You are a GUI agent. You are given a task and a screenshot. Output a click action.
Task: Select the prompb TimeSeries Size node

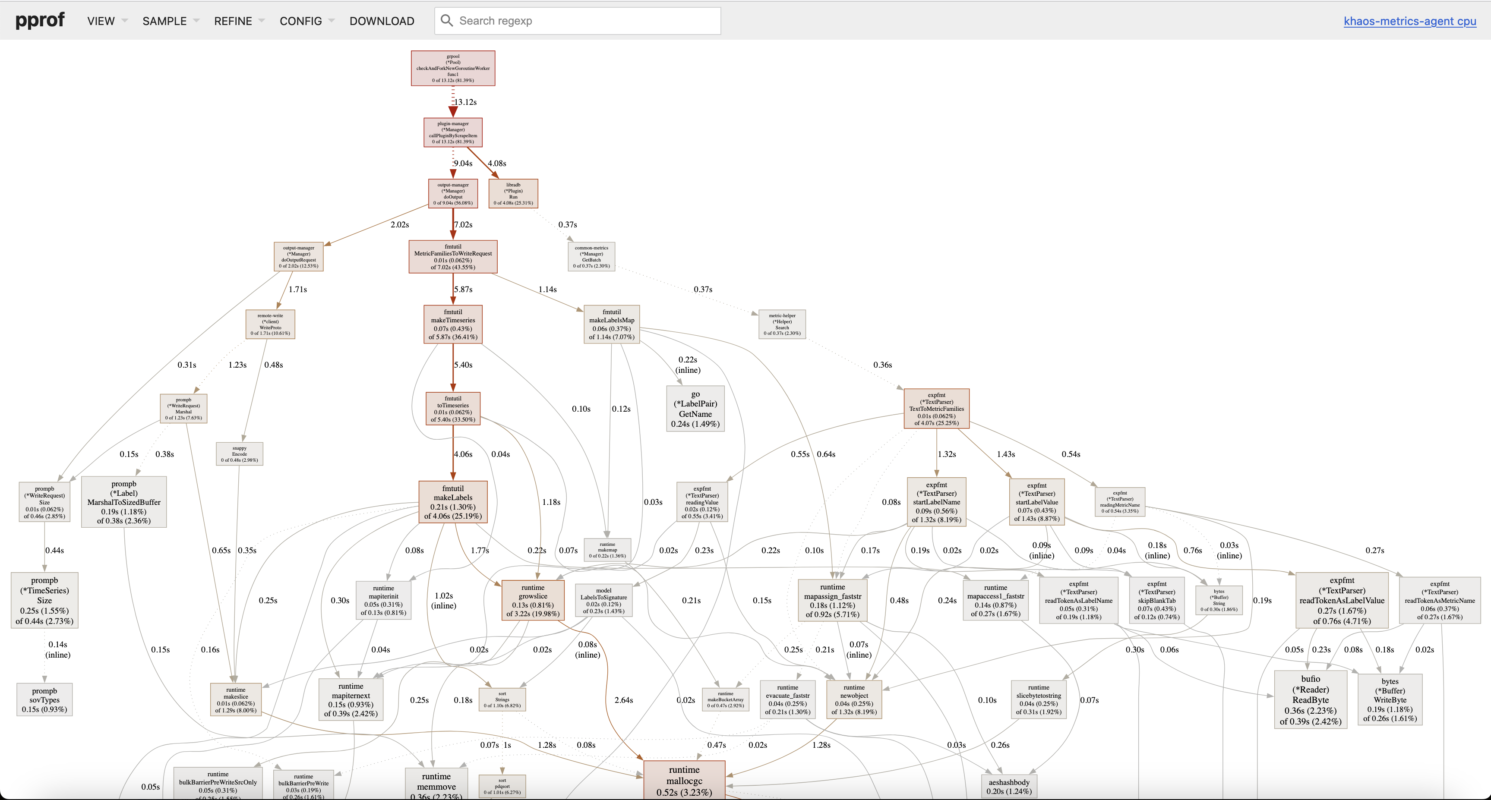(44, 600)
